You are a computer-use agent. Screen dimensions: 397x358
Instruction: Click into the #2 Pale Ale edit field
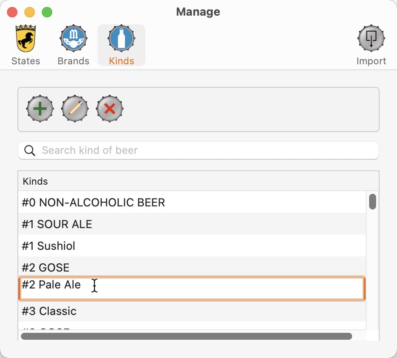pyautogui.click(x=192, y=288)
